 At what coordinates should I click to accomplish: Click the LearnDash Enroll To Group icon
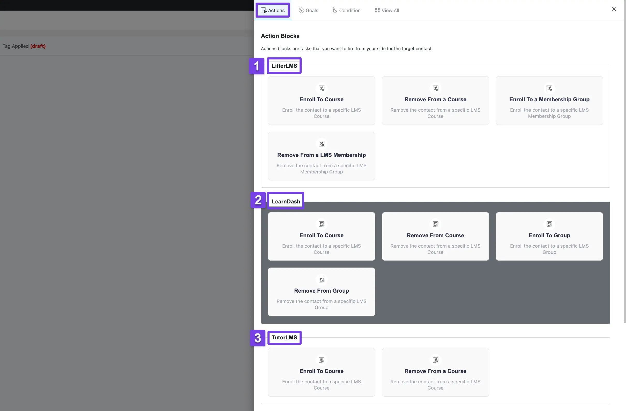(x=549, y=224)
